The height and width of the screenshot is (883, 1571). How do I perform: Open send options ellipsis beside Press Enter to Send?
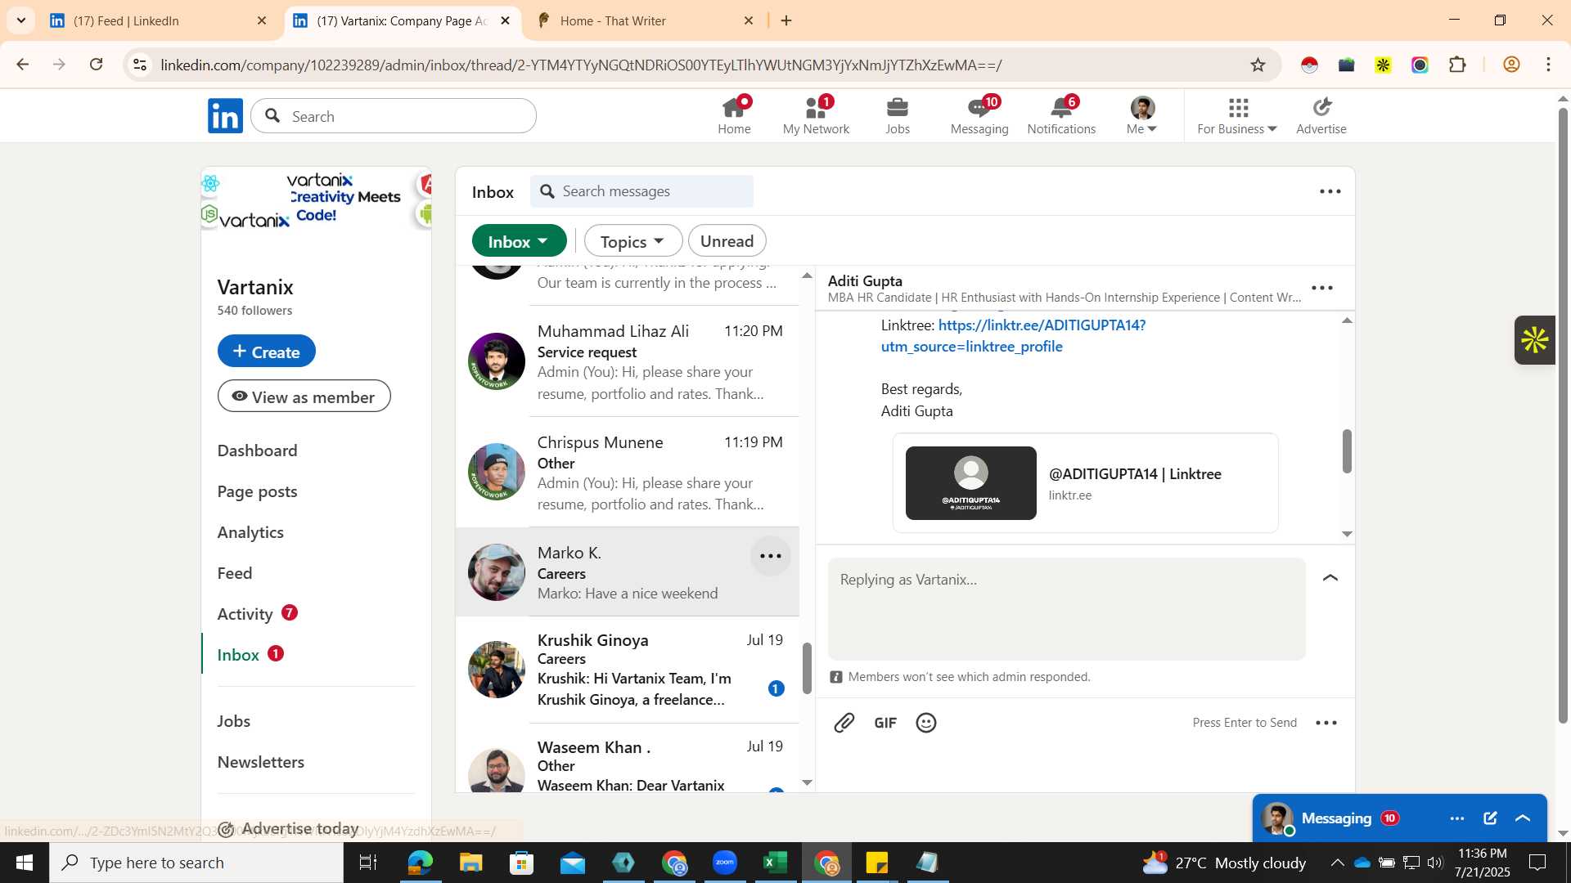pyautogui.click(x=1326, y=723)
